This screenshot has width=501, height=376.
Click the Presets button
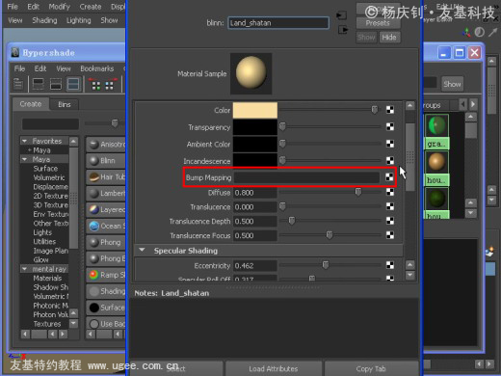click(x=378, y=23)
